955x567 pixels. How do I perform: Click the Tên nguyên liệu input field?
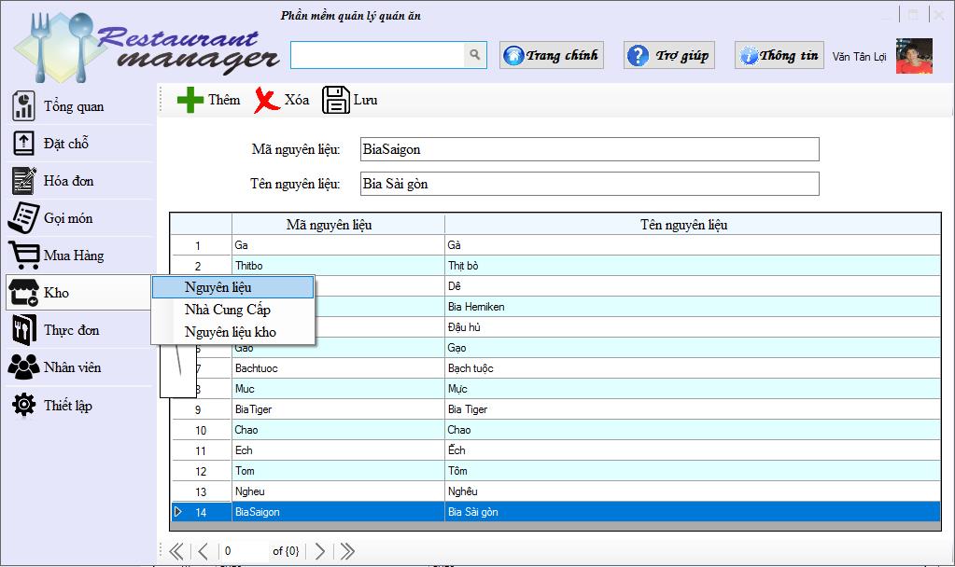click(590, 184)
